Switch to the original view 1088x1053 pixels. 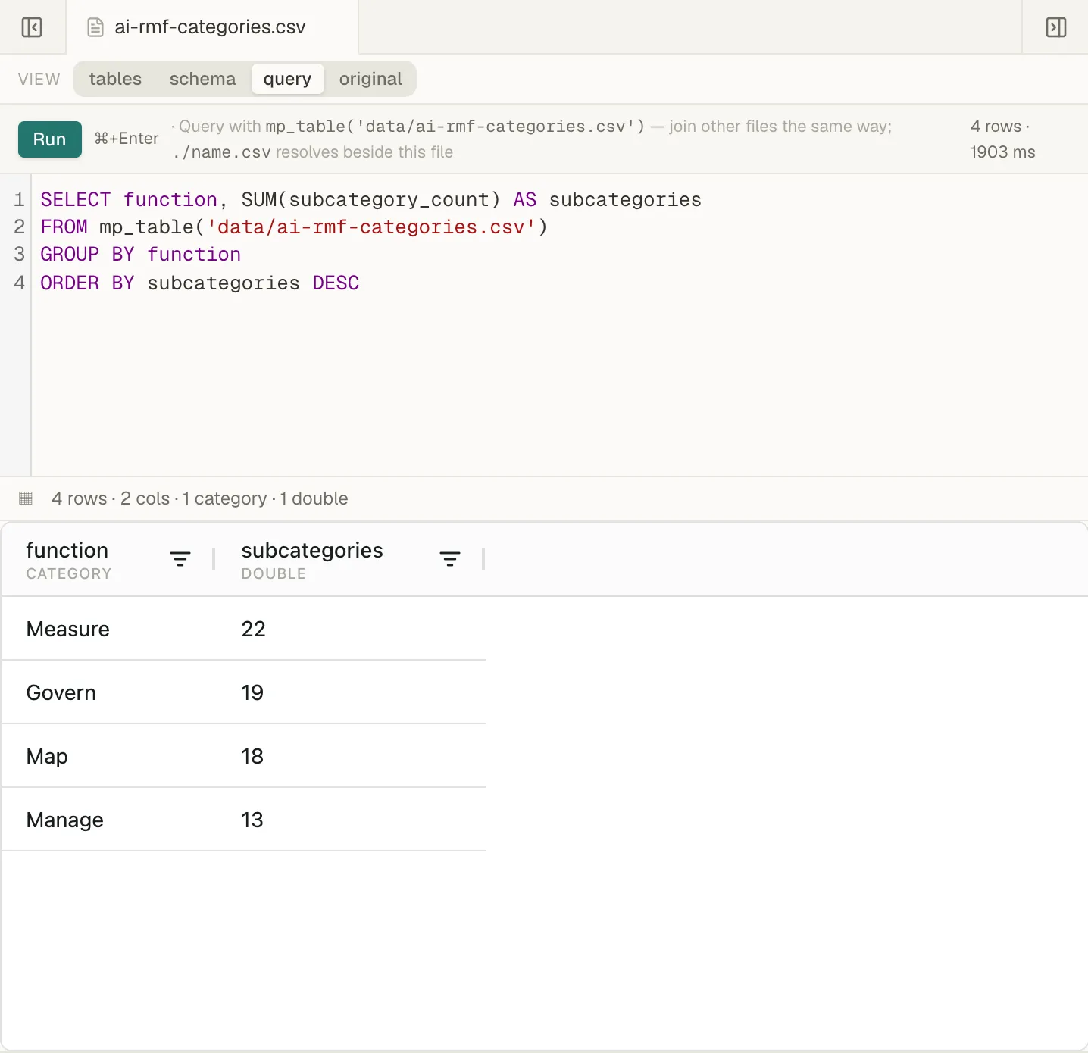click(x=370, y=79)
